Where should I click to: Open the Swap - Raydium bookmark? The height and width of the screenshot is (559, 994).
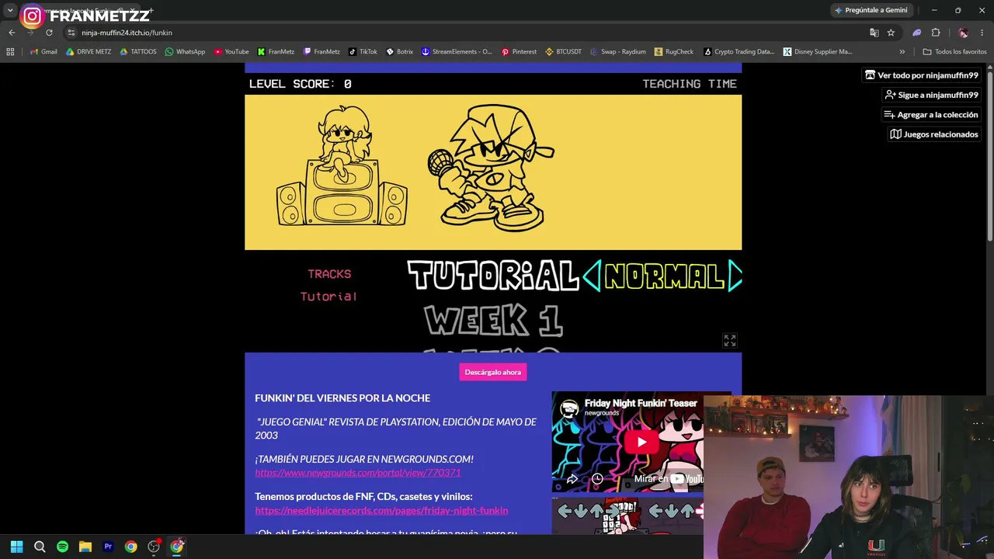[617, 52]
